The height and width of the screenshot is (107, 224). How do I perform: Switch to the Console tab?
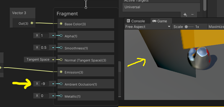pyautogui.click(x=136, y=21)
